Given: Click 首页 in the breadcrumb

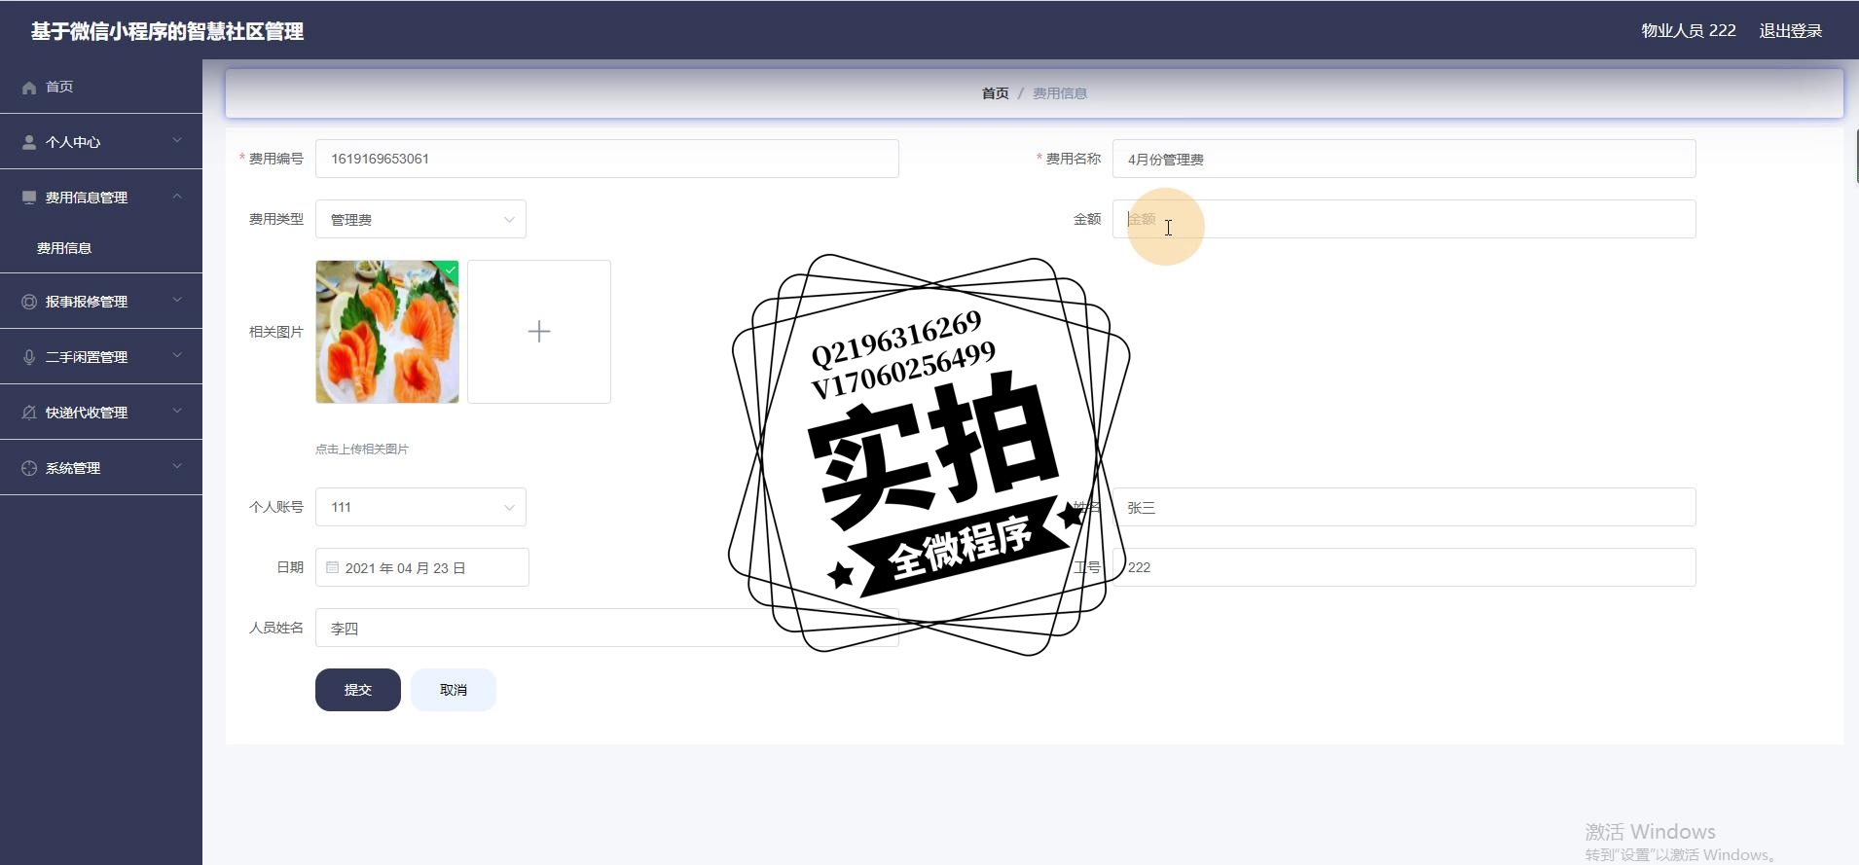Looking at the screenshot, I should (995, 93).
